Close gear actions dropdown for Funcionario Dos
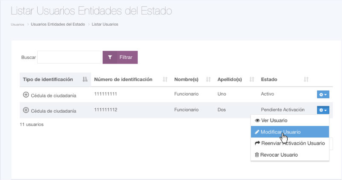Screen dimensions: 342x180 [323, 110]
